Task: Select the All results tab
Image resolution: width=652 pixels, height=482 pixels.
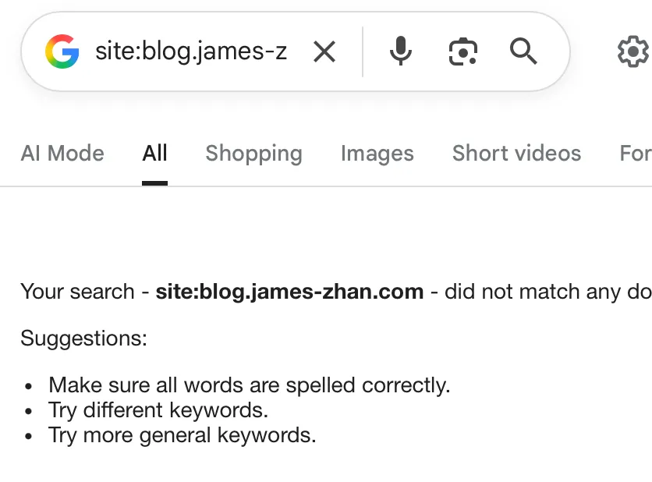Action: coord(154,154)
